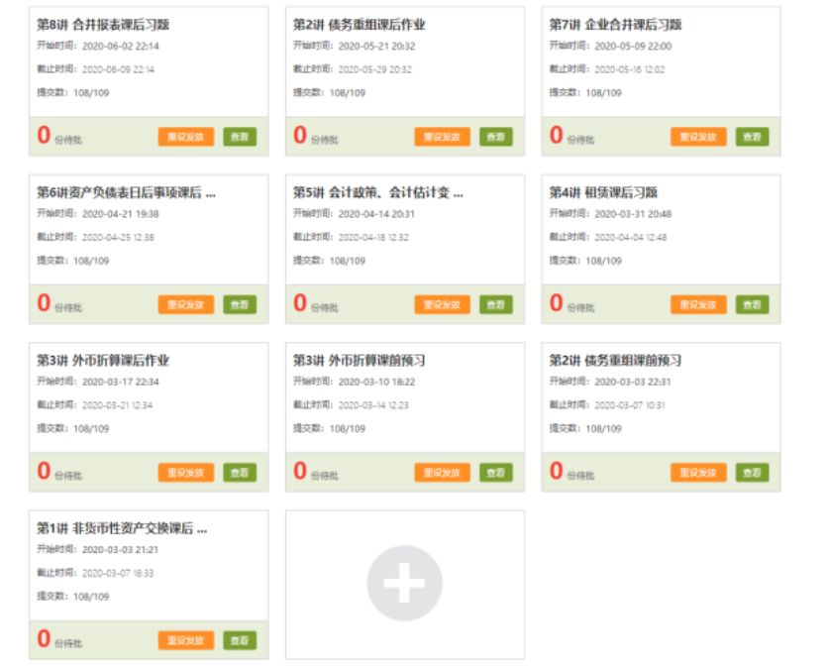Open 查看 for 第2讲 债务重组课后作业

(496, 137)
